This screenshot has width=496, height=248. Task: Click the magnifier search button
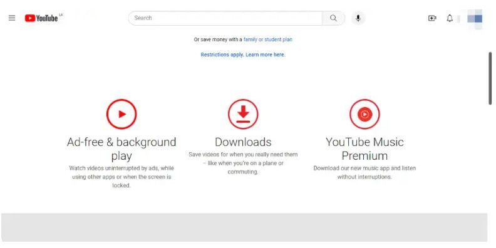pyautogui.click(x=333, y=18)
